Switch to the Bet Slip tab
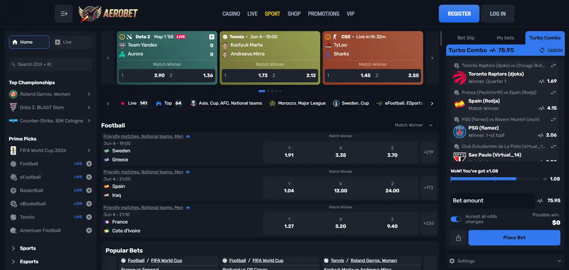The image size is (569, 270). pos(466,38)
